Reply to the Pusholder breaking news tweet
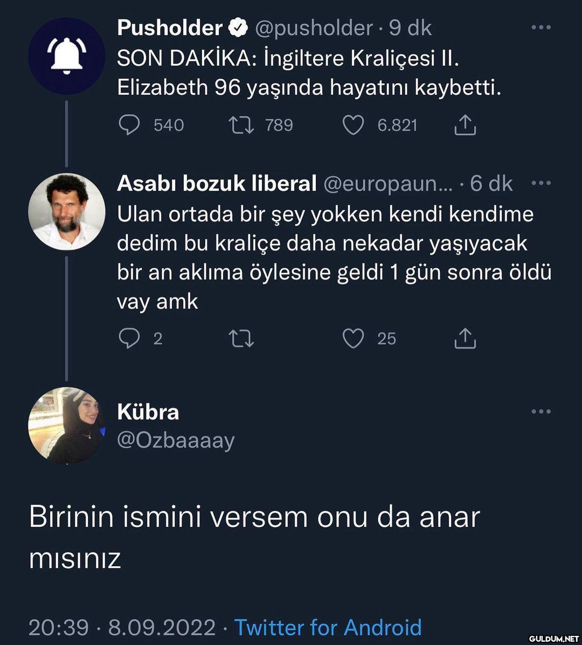The width and height of the screenshot is (582, 645). point(129,125)
